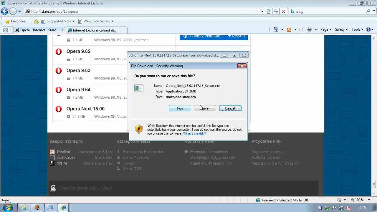Image resolution: width=377 pixels, height=212 pixels.
Task: Click the Save button in the download dialog
Action: click(x=205, y=108)
